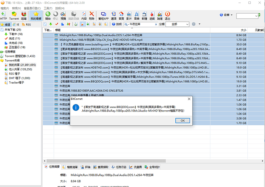The image size is (265, 187).
Task: Click the 繫結APP bind app icon
Action: (x=103, y=15)
